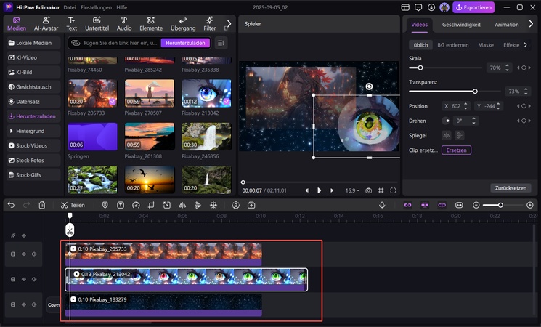Image resolution: width=541 pixels, height=327 pixels.
Task: Flip clip horizontally in Spiegel row
Action: (447, 135)
